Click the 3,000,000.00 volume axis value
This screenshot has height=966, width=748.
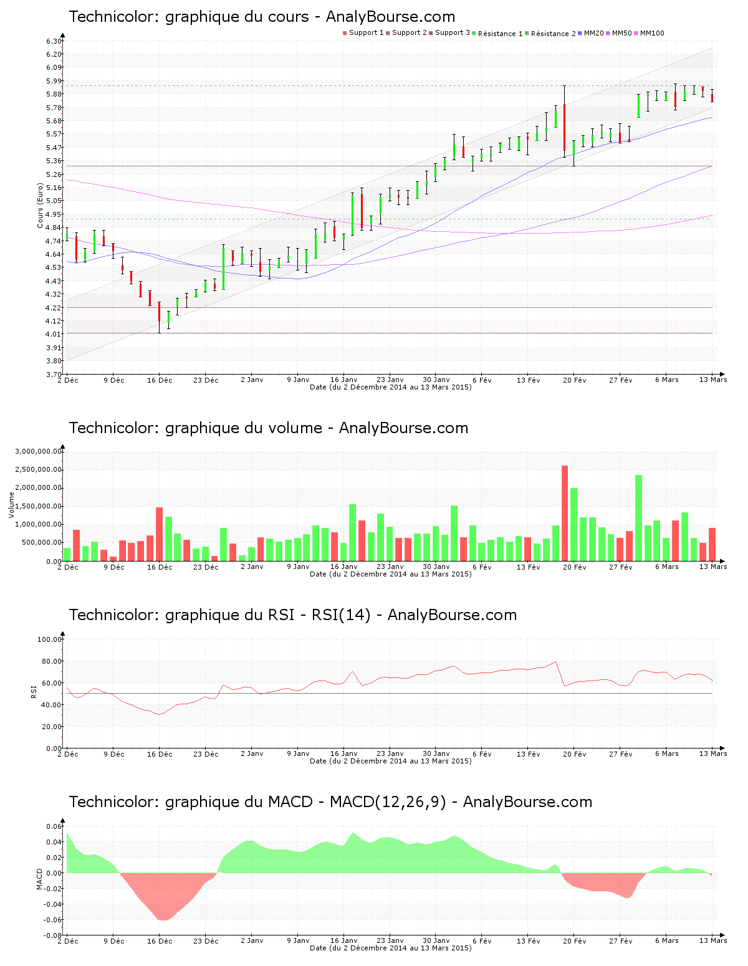[39, 451]
